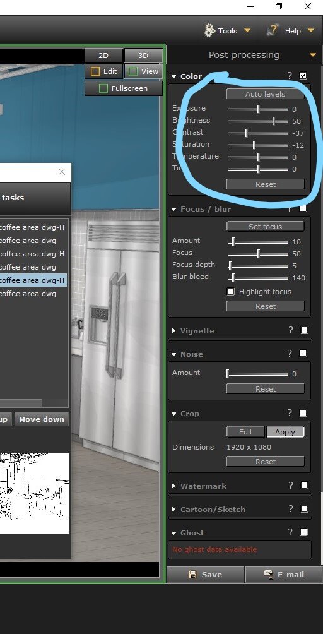Select the highlighted coffee area dwg-H task
323x634 pixels.
[x=32, y=280]
